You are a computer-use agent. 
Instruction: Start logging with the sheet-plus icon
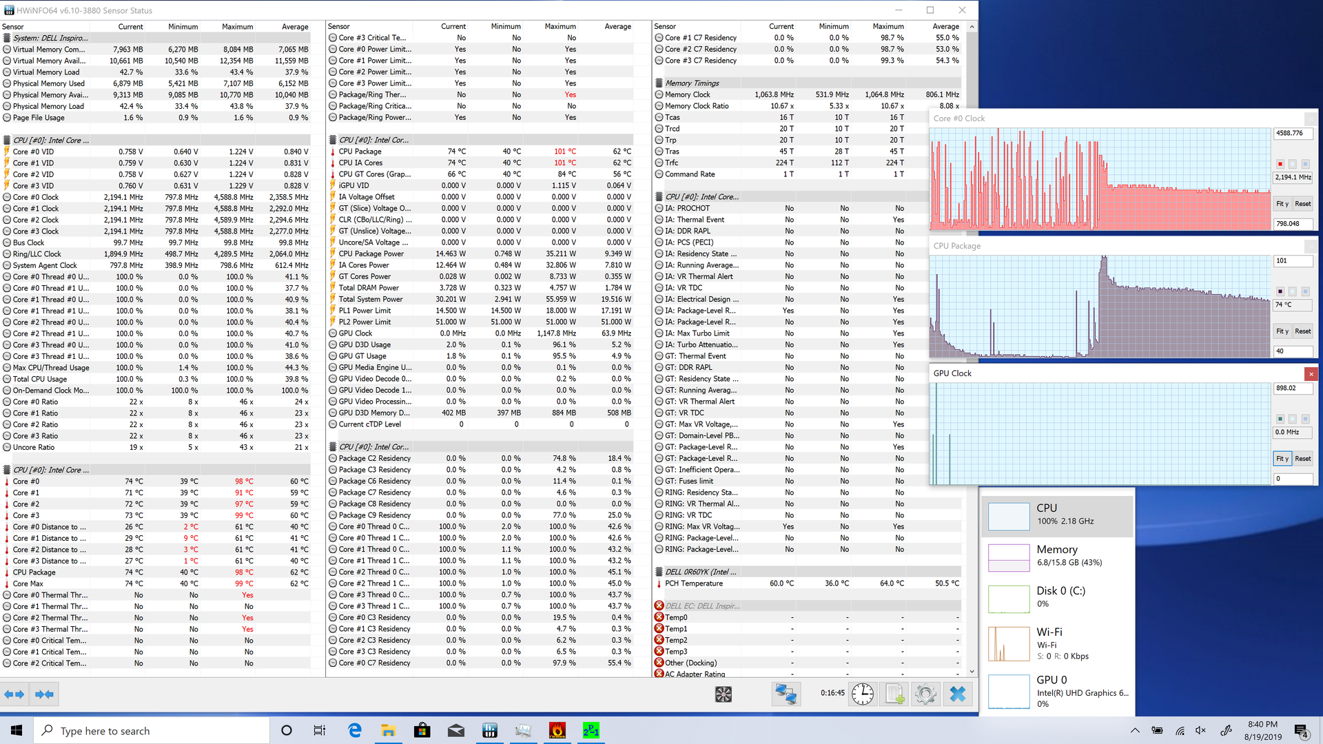tap(894, 694)
